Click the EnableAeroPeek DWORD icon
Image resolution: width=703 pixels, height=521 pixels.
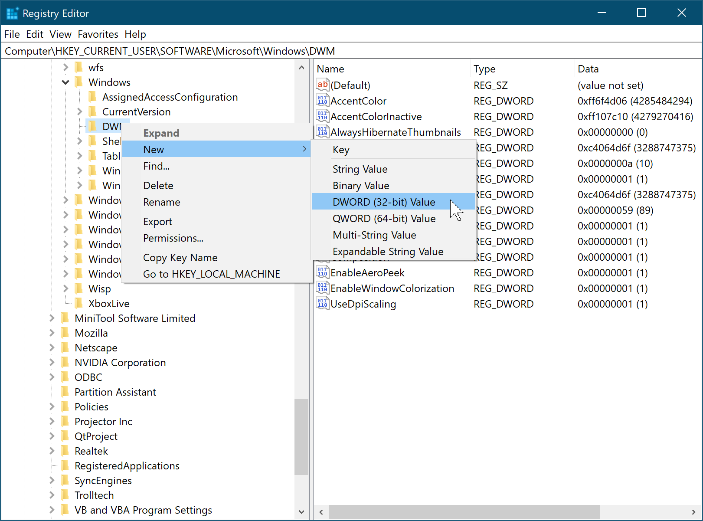(x=322, y=272)
